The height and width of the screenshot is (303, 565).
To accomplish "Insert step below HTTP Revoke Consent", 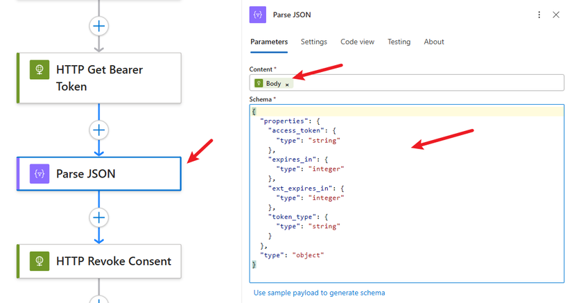I will [99, 299].
